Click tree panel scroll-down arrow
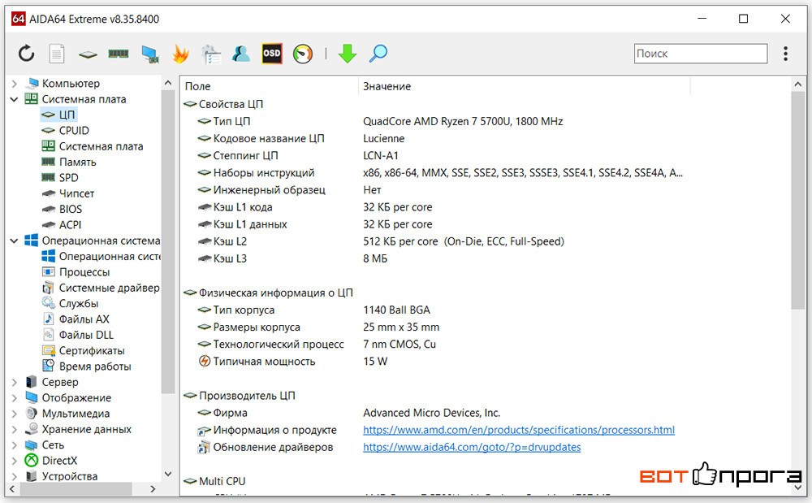The width and height of the screenshot is (812, 503). pos(168,474)
